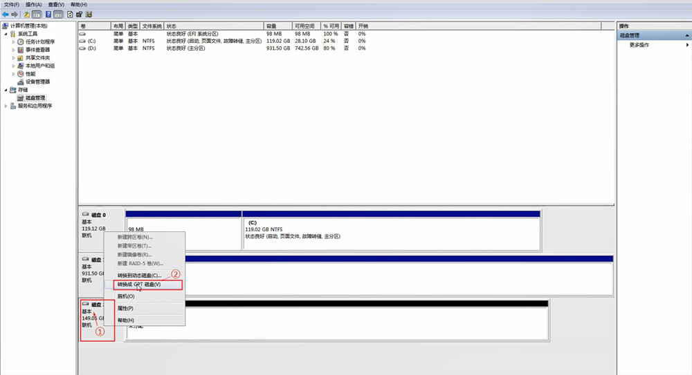Image resolution: width=692 pixels, height=375 pixels.
Task: Select 脱机(O) in the context menu
Action: (126, 296)
